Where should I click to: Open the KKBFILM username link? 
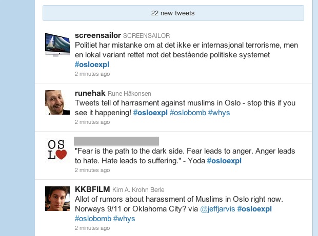pos(92,189)
